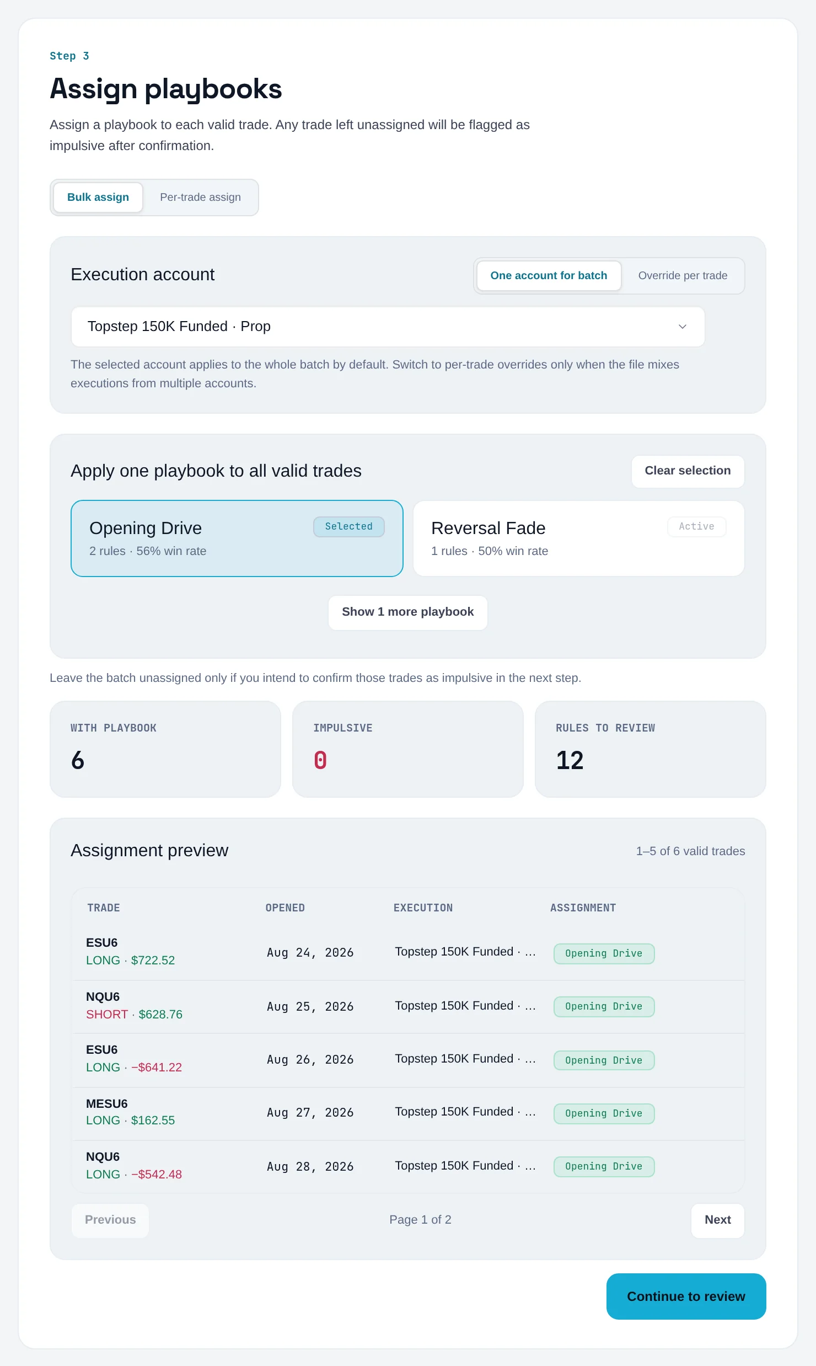The image size is (816, 1366).
Task: Click Opening Drive tag on NQU6 short trade
Action: click(604, 1007)
